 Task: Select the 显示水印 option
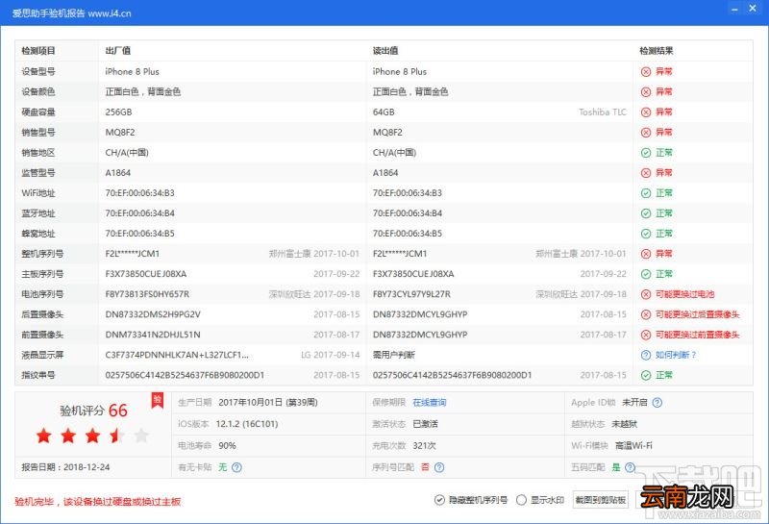pos(540,500)
